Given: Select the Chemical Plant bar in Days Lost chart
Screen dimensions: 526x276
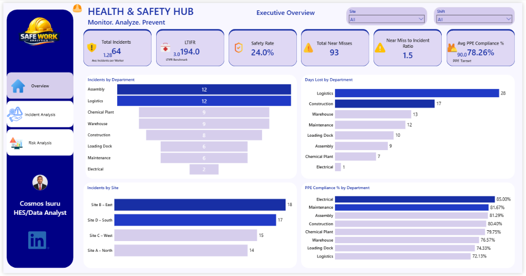Looking at the screenshot, I should coord(355,156).
